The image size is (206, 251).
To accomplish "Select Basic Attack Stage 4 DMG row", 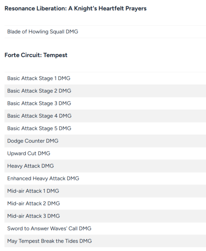I will (39, 116).
